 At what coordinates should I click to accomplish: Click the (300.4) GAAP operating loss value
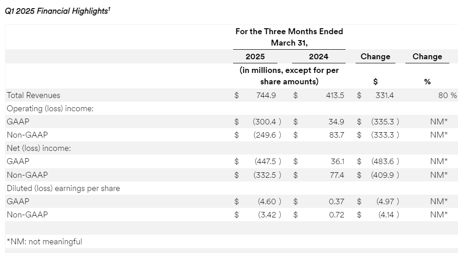pyautogui.click(x=266, y=122)
